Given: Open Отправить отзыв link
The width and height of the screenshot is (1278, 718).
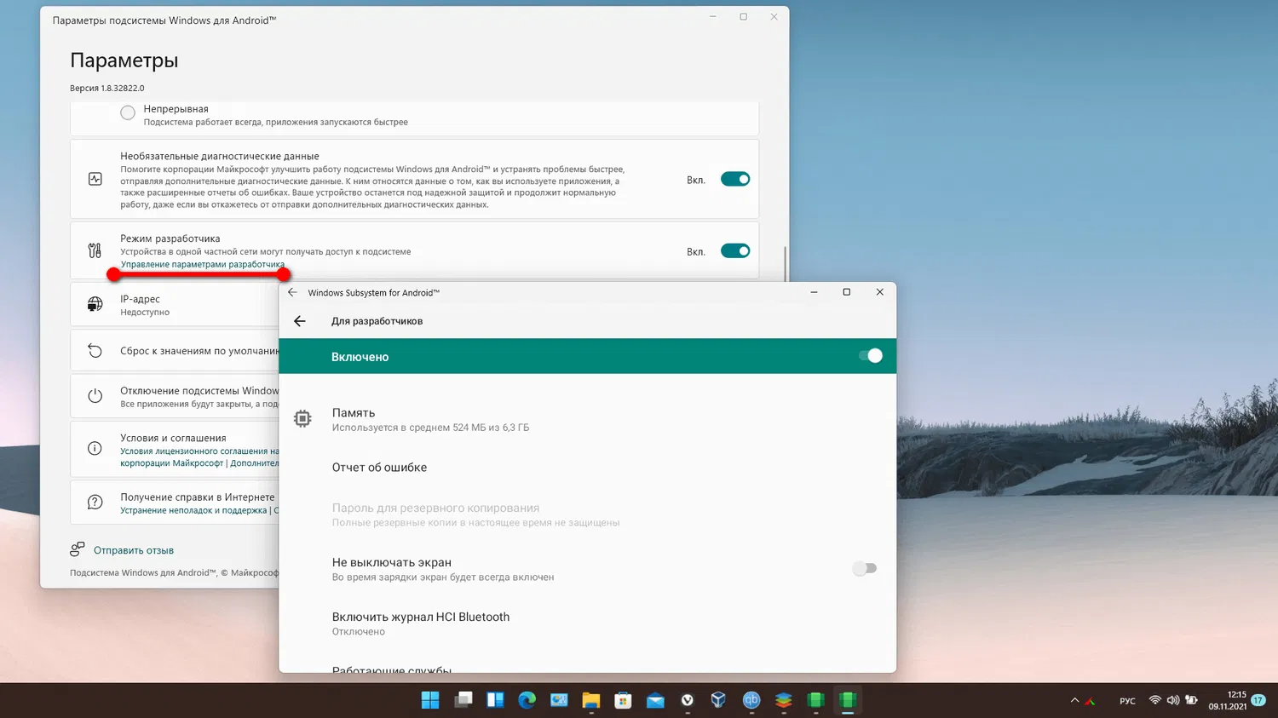Looking at the screenshot, I should point(134,550).
